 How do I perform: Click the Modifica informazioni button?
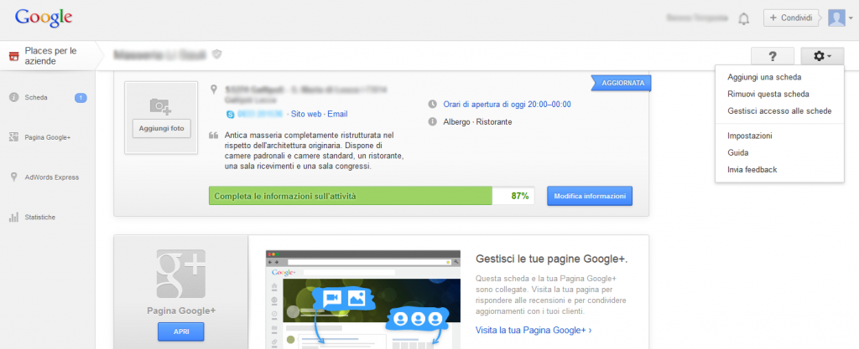pyautogui.click(x=590, y=196)
